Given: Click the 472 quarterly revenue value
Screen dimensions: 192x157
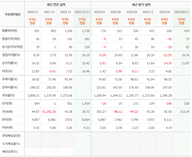Looking at the screenshot, I should tap(152, 31).
